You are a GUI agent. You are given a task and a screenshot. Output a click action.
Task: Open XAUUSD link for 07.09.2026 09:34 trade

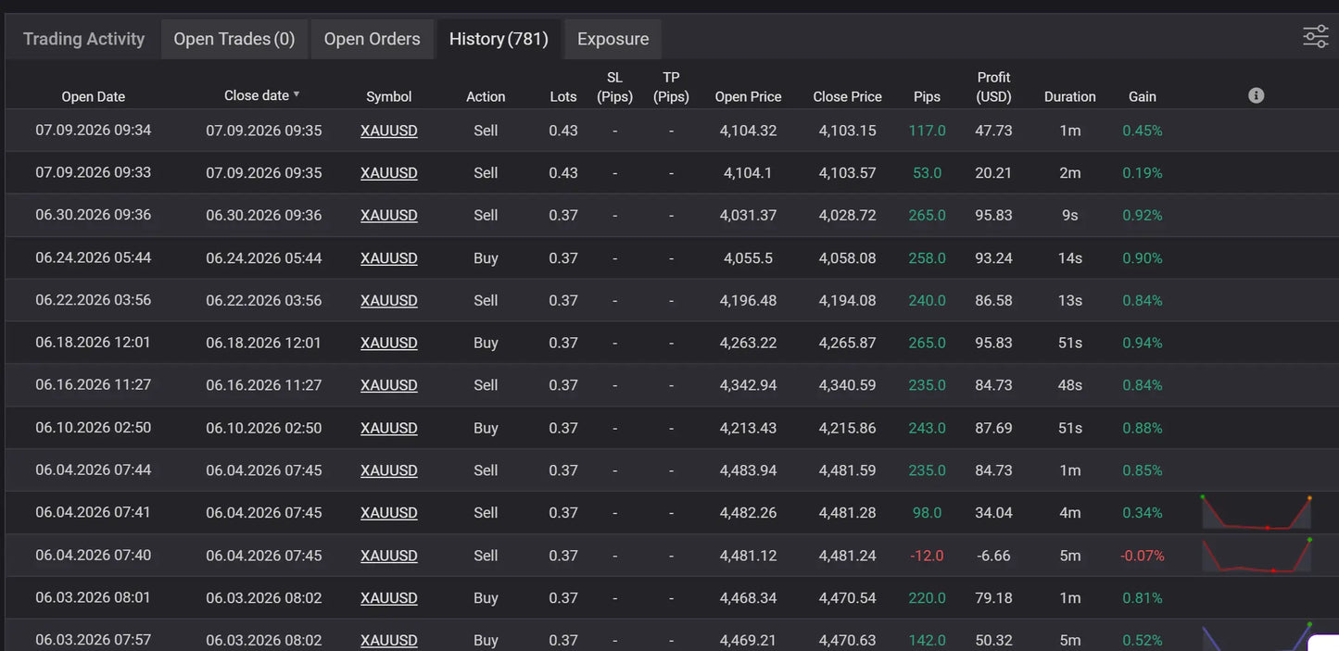click(x=388, y=131)
